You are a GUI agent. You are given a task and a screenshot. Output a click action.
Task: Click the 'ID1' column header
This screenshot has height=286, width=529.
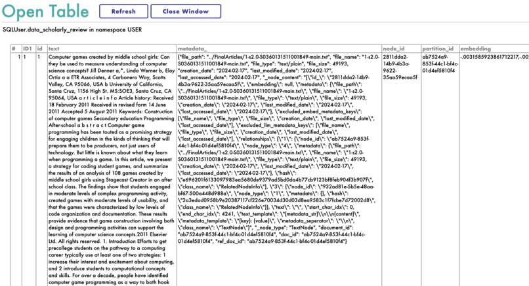(x=29, y=48)
